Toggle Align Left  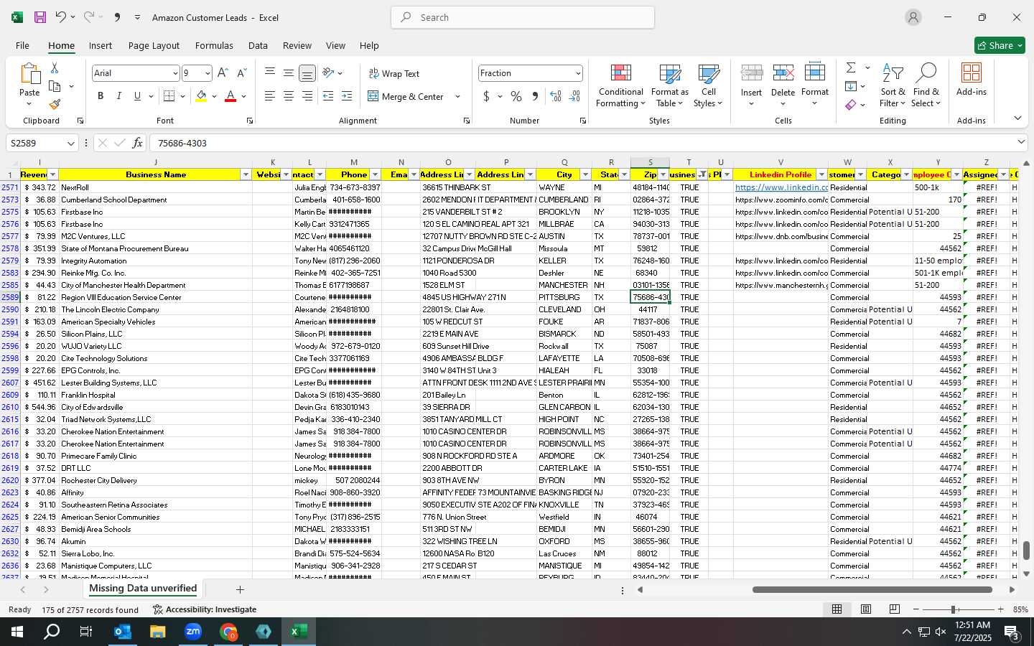(x=269, y=96)
